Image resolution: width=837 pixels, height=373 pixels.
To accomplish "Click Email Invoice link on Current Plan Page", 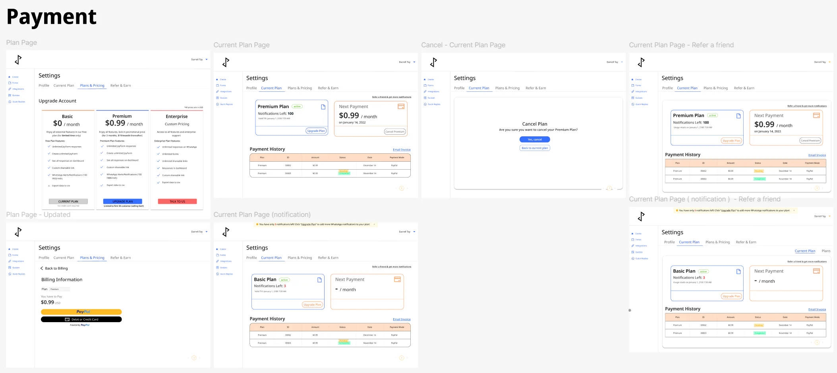I will tap(402, 150).
